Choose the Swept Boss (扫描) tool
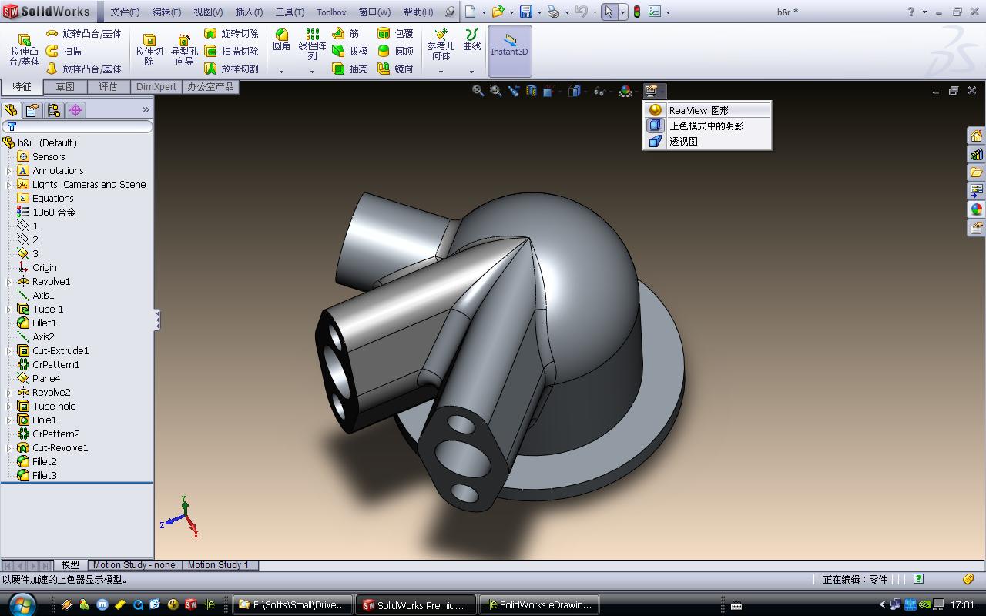986x616 pixels. (x=63, y=52)
